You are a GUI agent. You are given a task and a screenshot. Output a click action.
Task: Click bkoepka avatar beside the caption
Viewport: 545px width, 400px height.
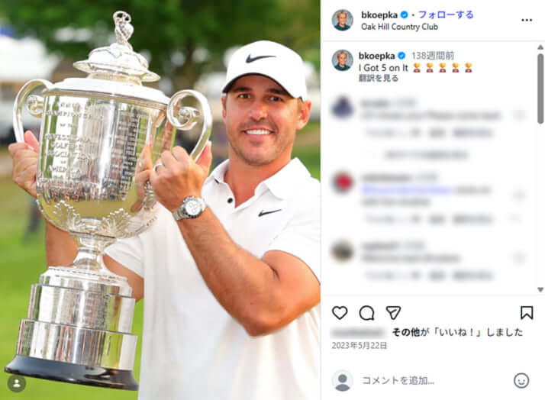[x=343, y=60]
